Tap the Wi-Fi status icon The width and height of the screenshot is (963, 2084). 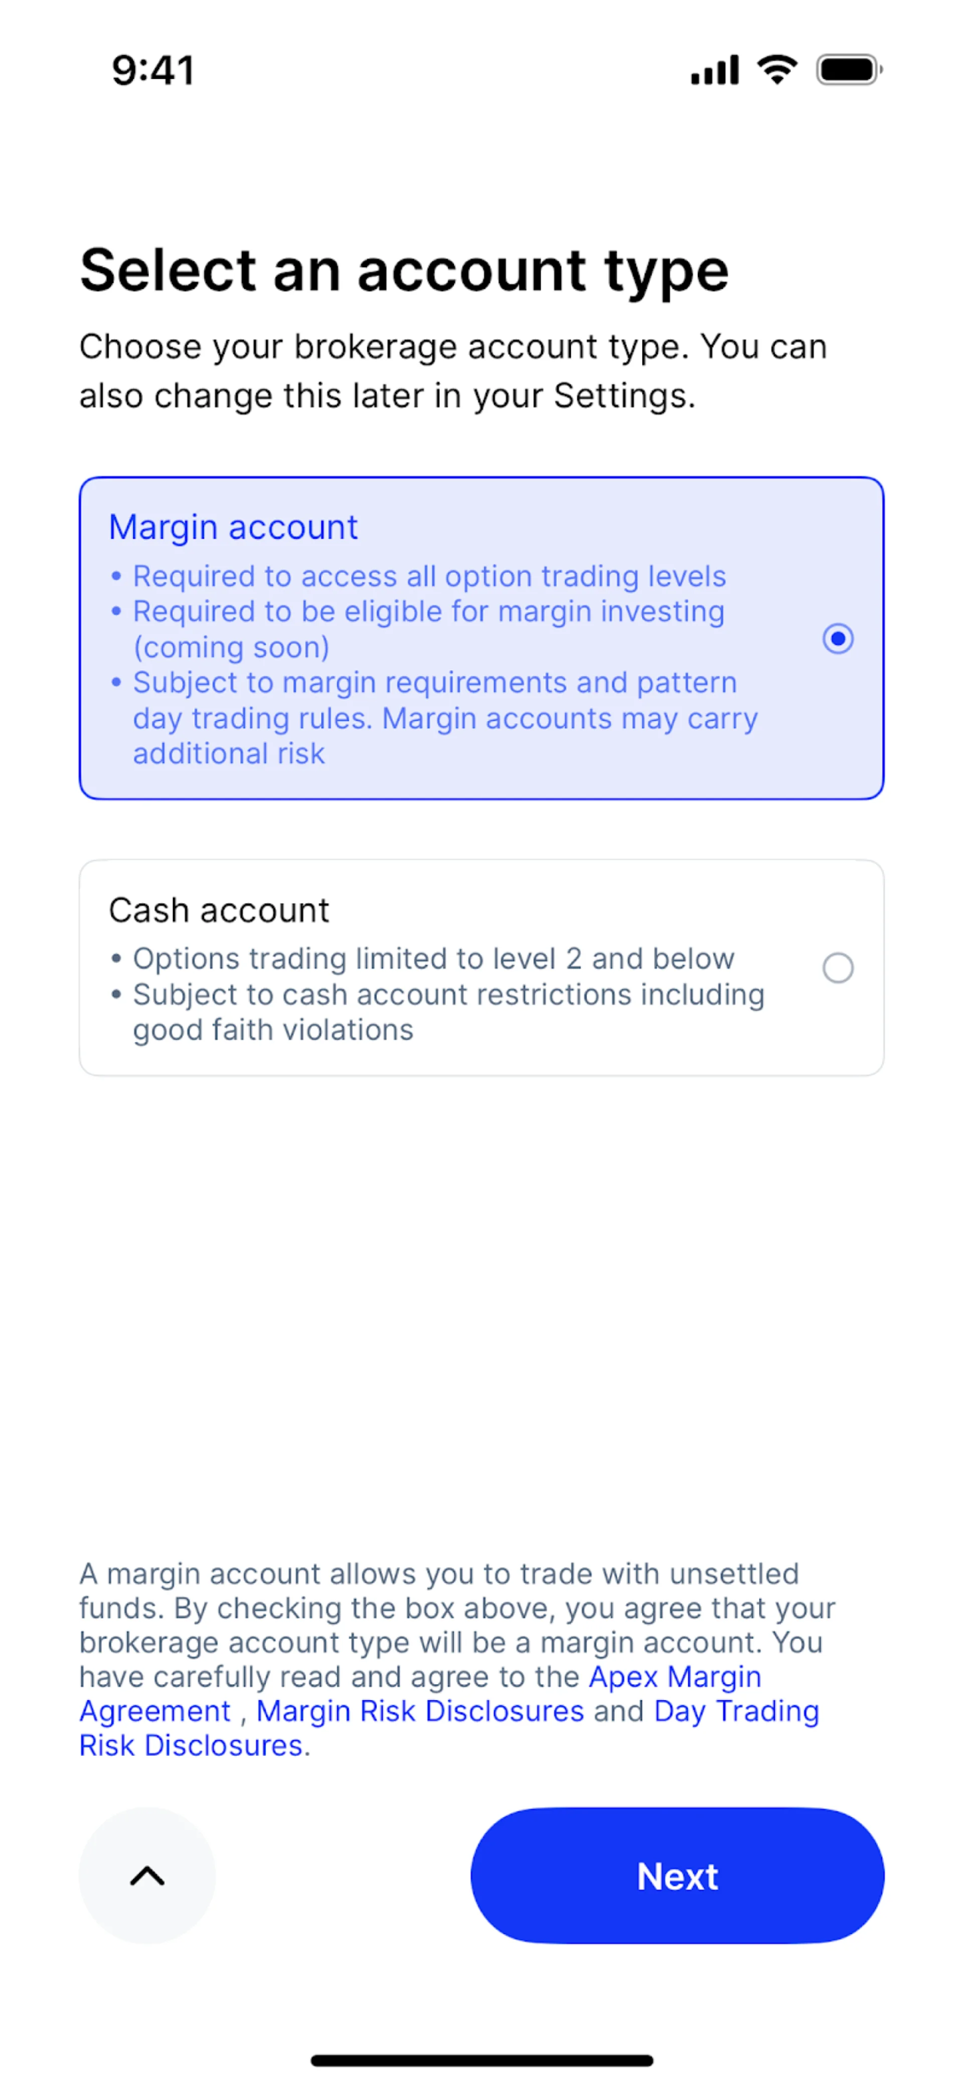tap(777, 70)
